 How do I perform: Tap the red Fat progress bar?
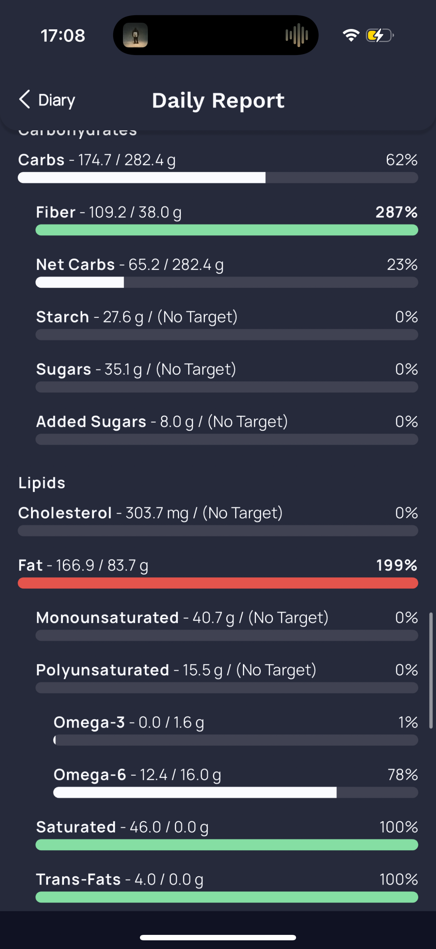point(218,583)
